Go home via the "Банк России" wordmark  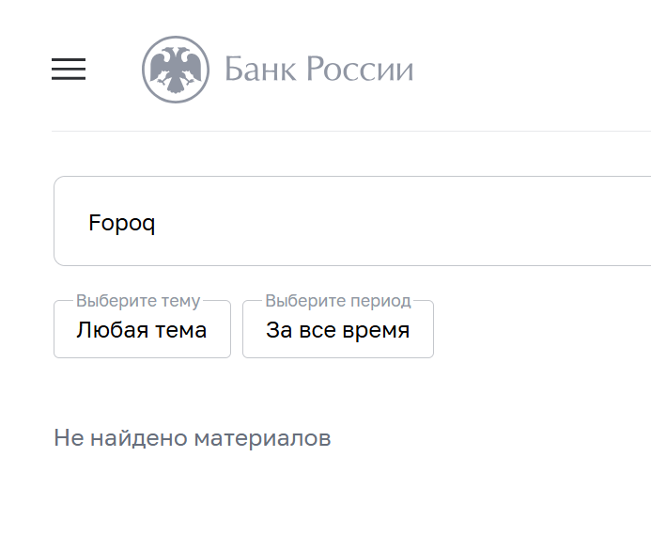318,70
